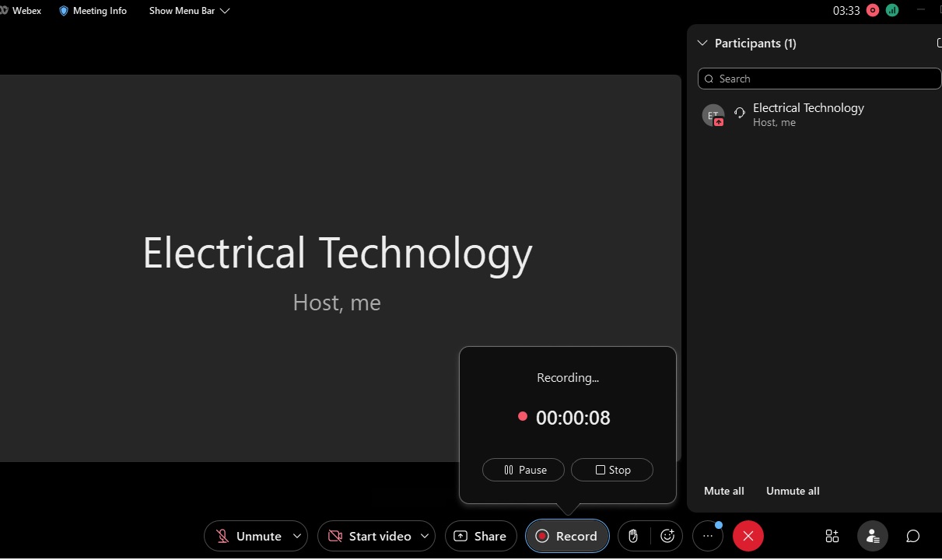Stop the recording

(612, 470)
